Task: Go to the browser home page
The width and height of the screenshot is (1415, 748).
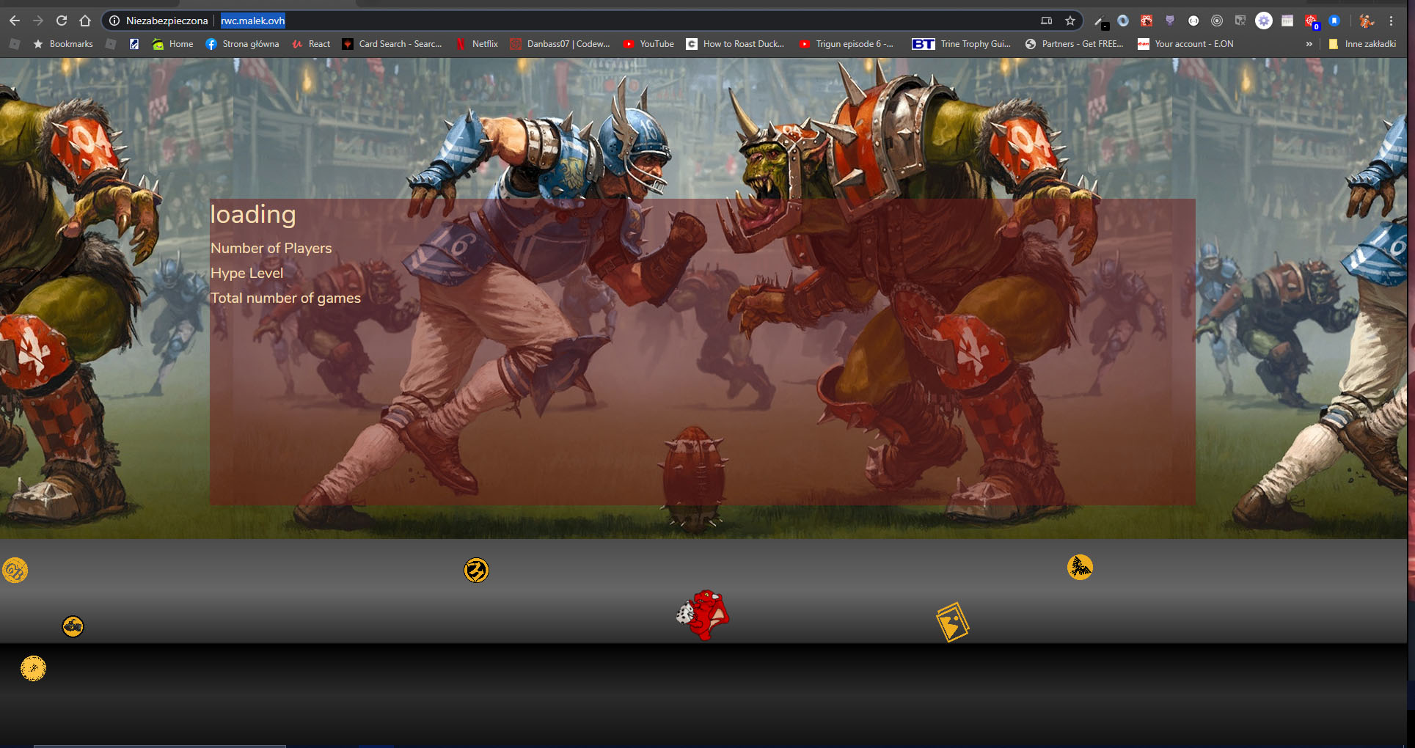Action: pos(85,21)
